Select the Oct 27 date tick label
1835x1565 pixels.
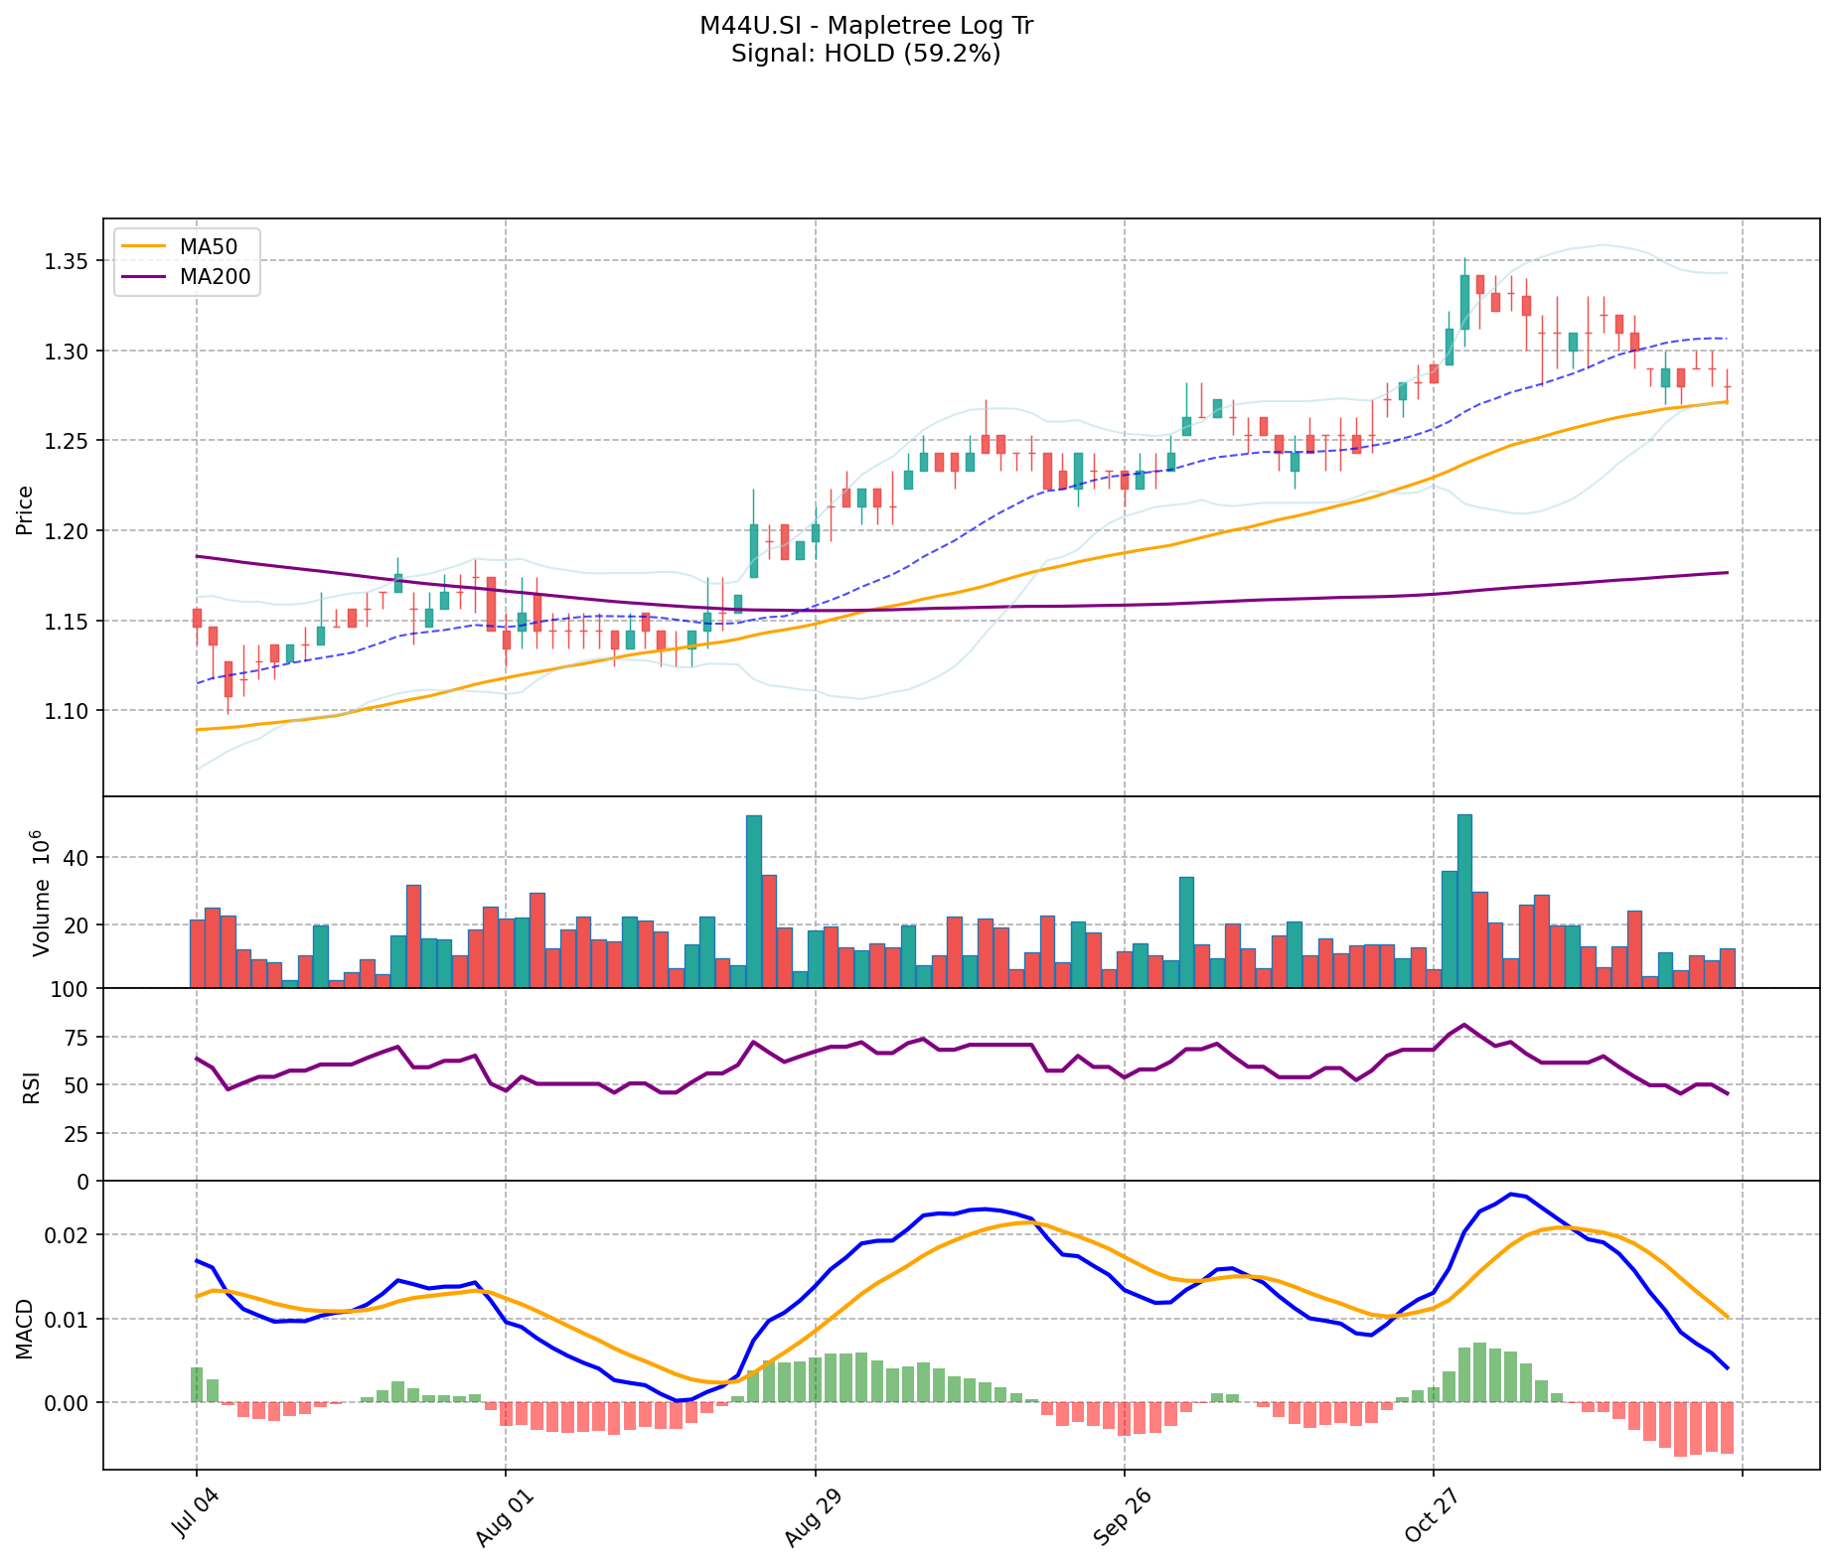[1430, 1513]
